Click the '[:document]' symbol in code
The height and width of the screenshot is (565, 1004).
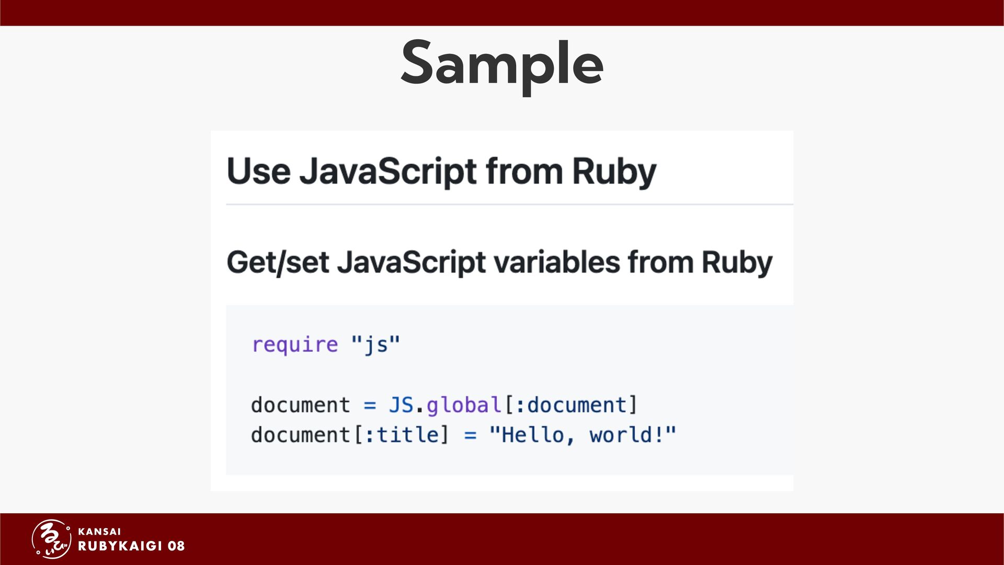click(570, 405)
